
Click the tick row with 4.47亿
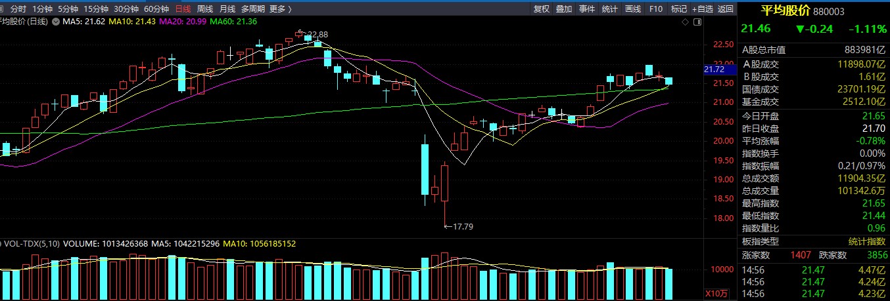click(814, 269)
